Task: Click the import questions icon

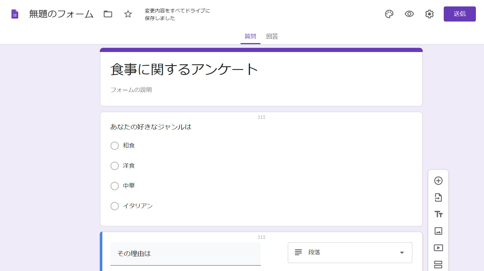Action: (438, 197)
